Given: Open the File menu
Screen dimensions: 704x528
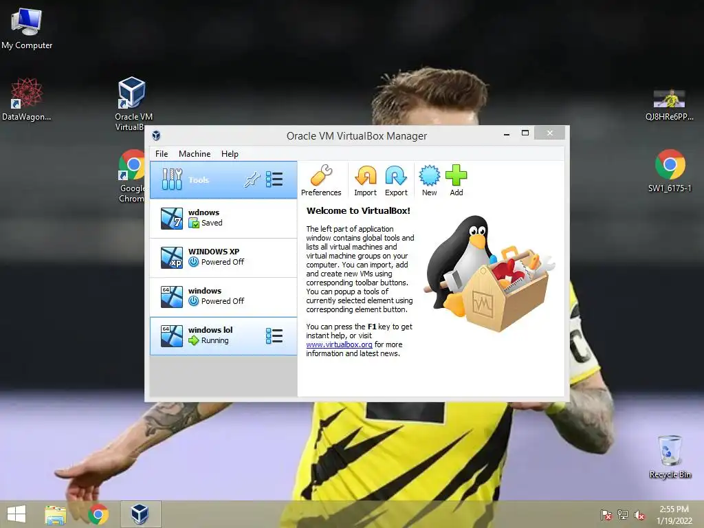Looking at the screenshot, I should (x=162, y=153).
